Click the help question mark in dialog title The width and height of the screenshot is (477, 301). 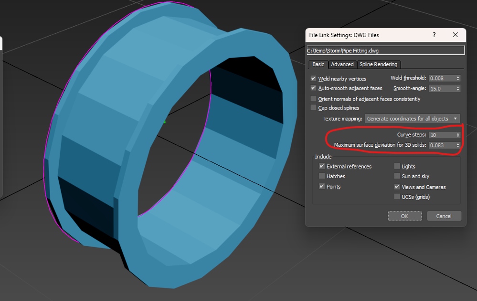pyautogui.click(x=434, y=35)
